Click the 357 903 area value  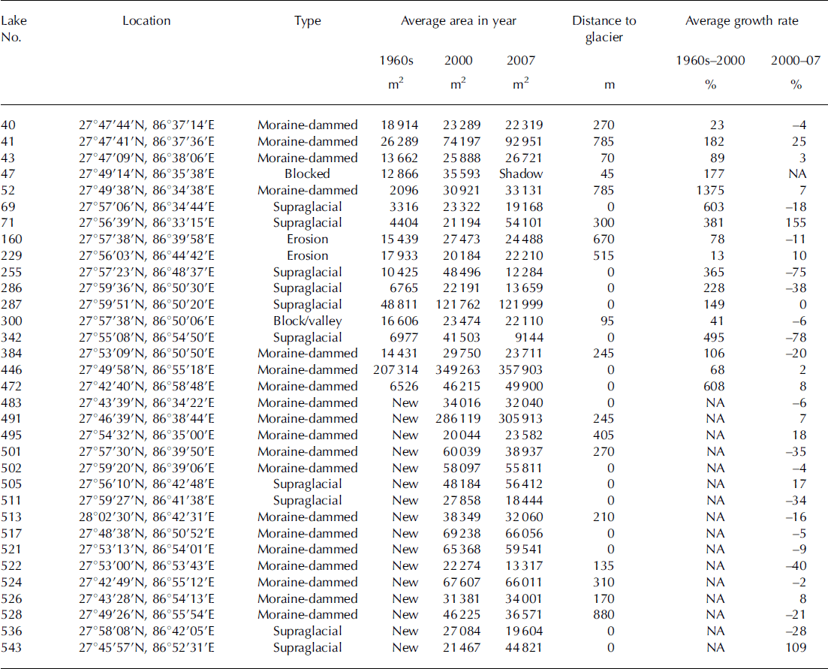point(516,370)
